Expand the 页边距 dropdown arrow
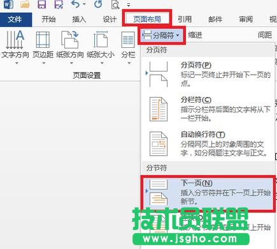Screen dimensions: 277x249 [x=44, y=63]
